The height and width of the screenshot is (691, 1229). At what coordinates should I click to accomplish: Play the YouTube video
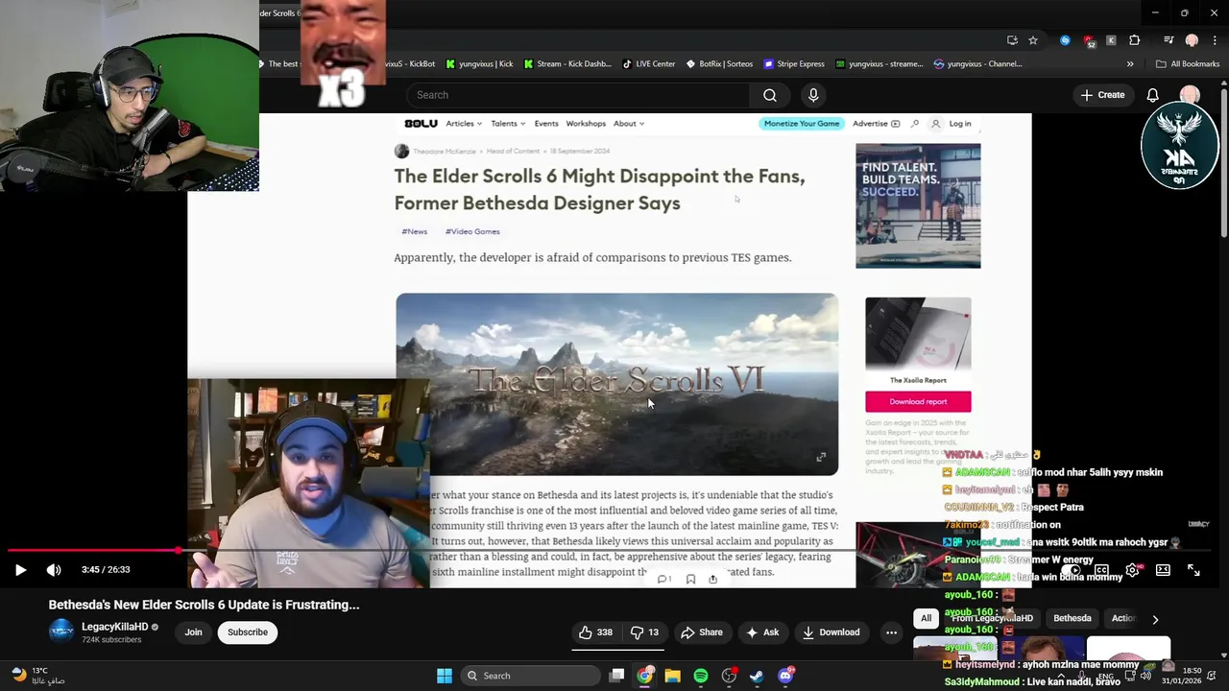(x=20, y=570)
